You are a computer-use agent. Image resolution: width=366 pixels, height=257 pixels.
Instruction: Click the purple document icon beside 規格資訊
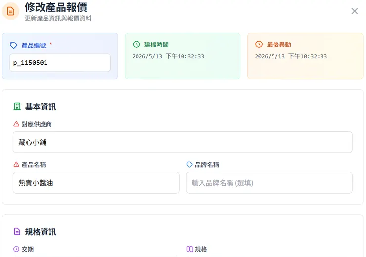pyautogui.click(x=17, y=232)
